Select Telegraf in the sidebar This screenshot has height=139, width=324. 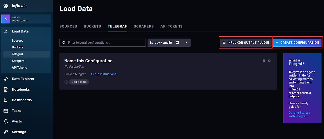coord(26,54)
